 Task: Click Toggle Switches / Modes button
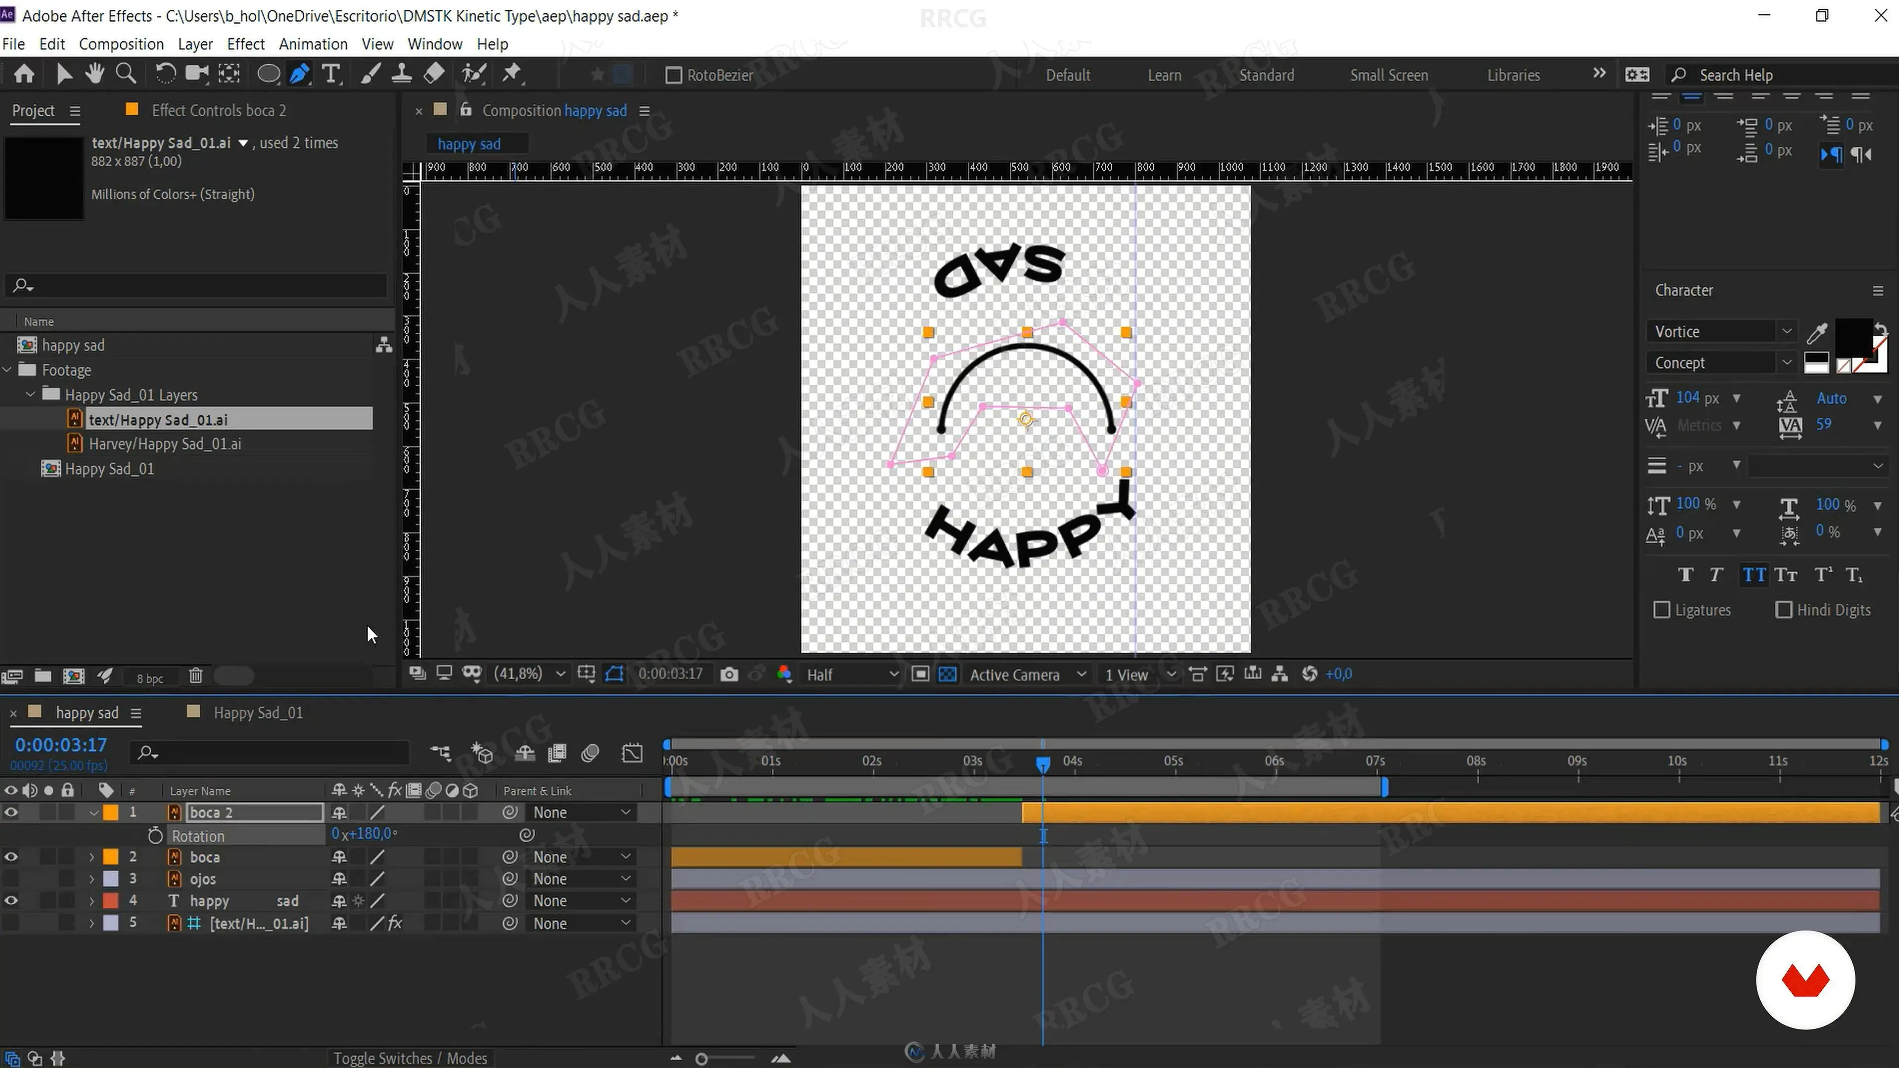coord(410,1058)
